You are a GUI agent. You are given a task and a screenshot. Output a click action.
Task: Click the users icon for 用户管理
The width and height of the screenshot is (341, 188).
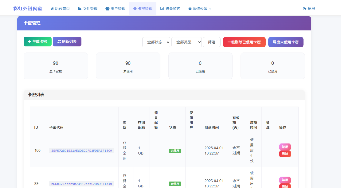click(107, 9)
